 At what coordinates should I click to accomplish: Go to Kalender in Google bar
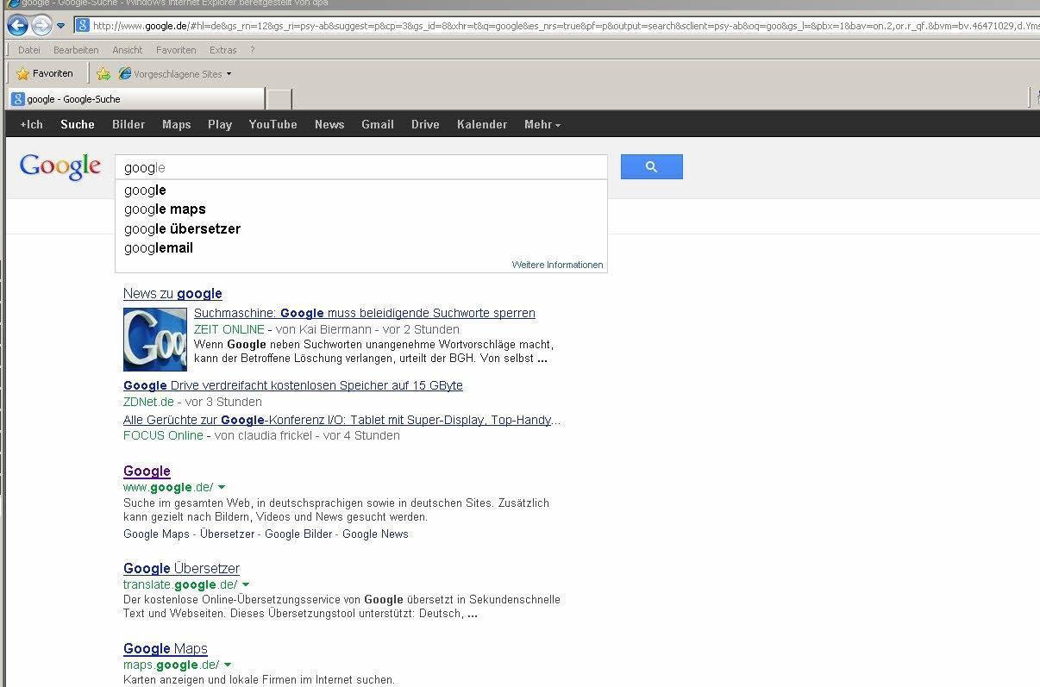(x=482, y=124)
